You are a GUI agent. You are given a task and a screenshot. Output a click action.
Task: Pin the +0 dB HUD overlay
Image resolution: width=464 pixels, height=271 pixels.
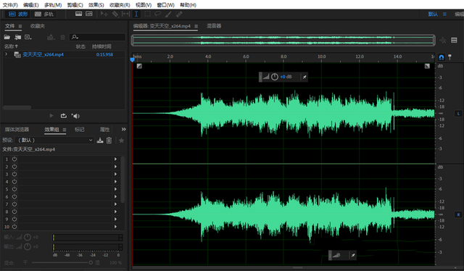[x=304, y=77]
